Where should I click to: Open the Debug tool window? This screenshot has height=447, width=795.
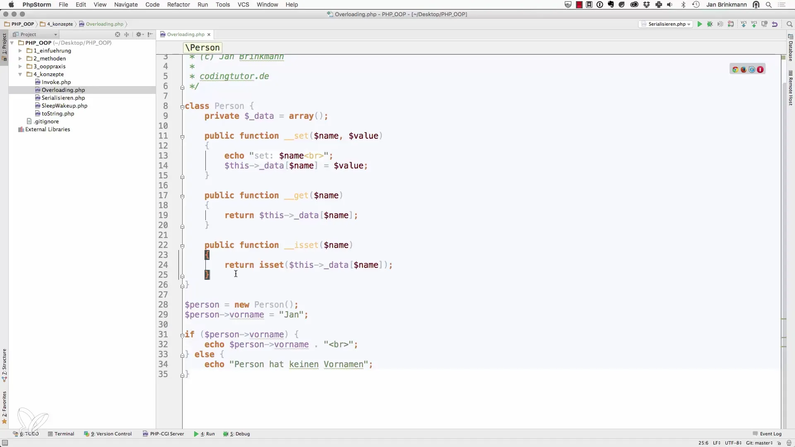(236, 434)
